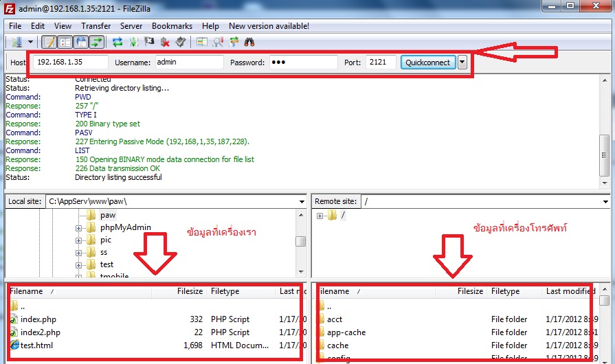Select the ss folder in local tree
The image size is (615, 364).
coord(104,252)
